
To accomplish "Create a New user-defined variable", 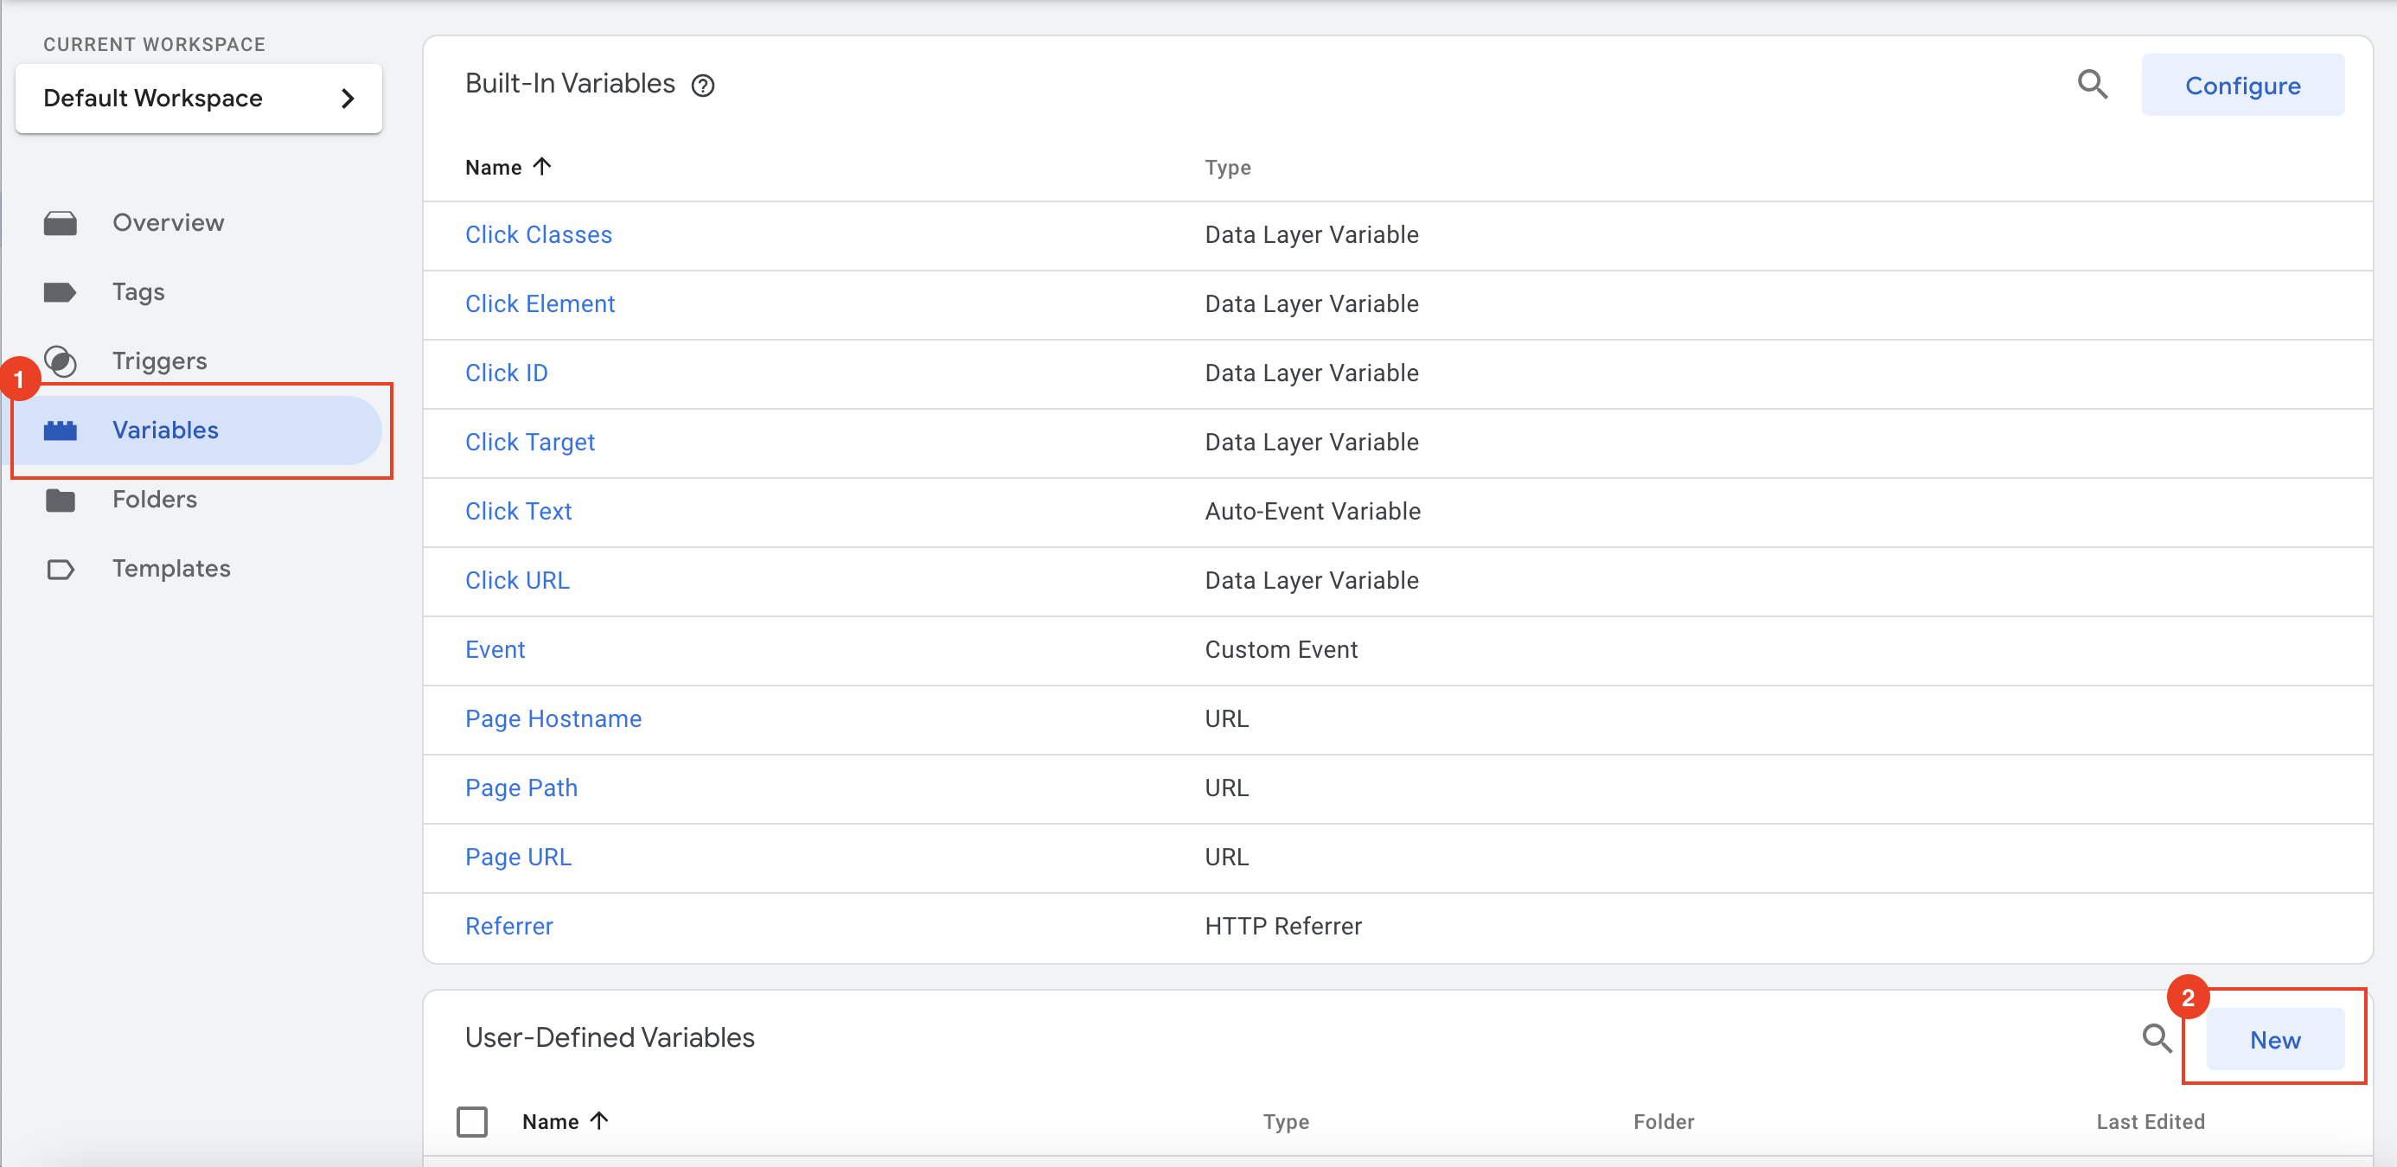I will coord(2274,1040).
